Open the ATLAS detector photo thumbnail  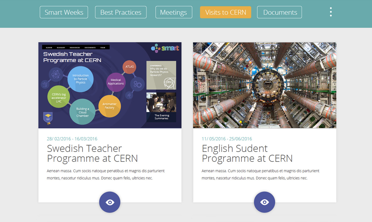pos(264,85)
